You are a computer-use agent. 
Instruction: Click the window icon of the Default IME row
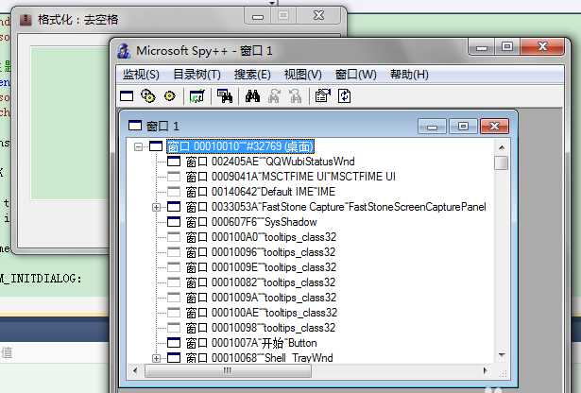pyautogui.click(x=174, y=192)
